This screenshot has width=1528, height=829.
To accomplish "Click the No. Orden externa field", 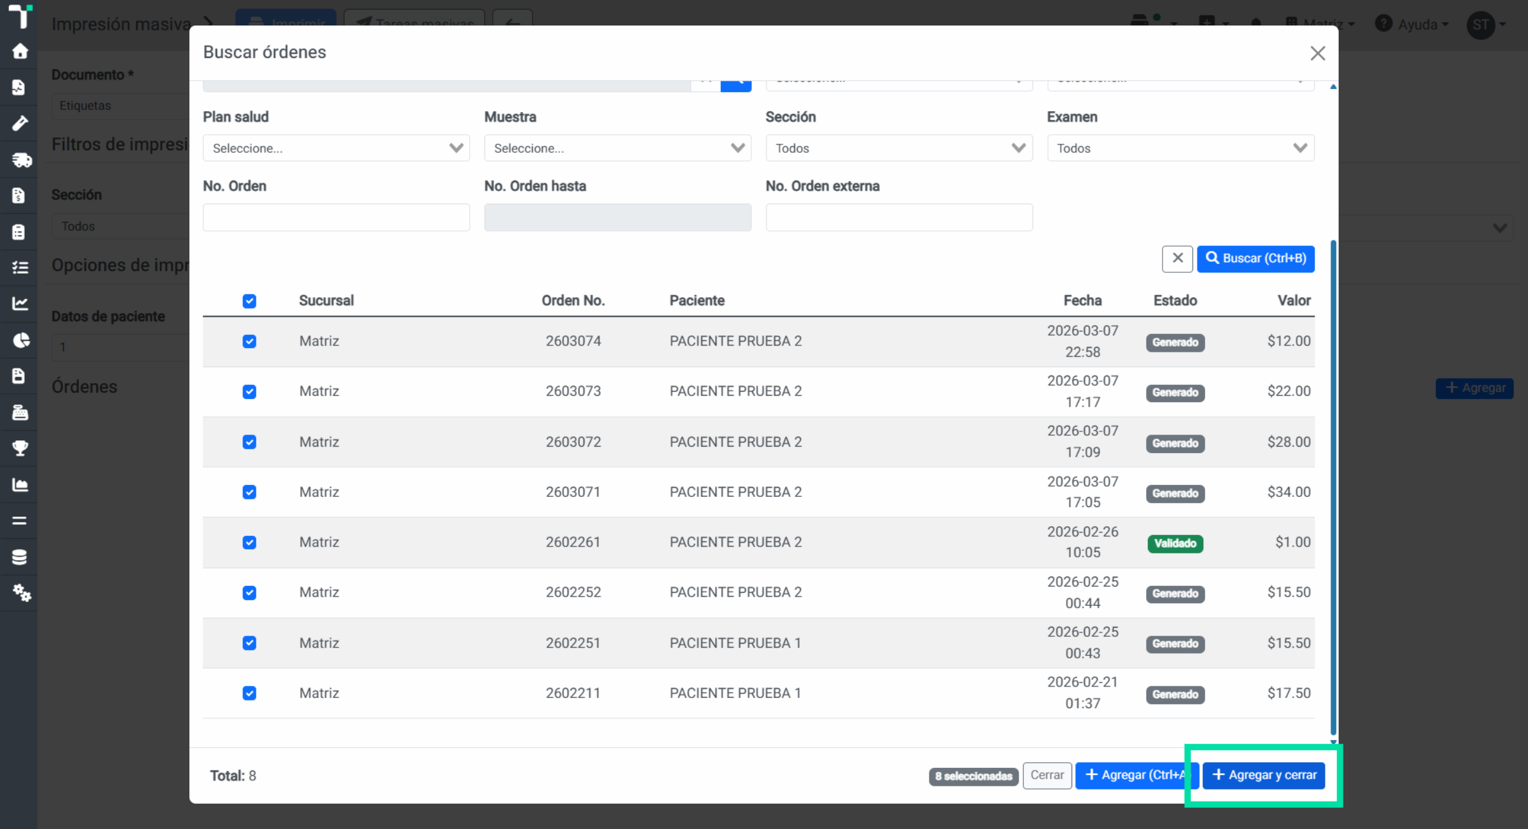I will (x=899, y=218).
